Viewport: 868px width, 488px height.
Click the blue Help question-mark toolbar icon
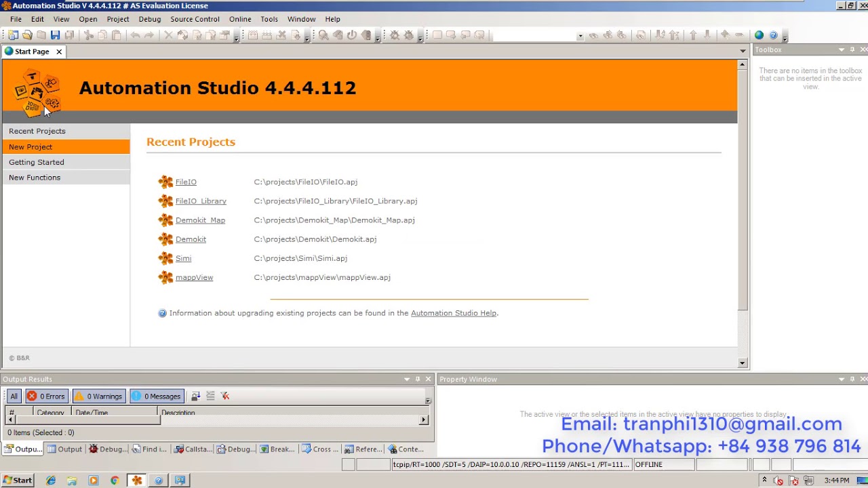pos(773,35)
